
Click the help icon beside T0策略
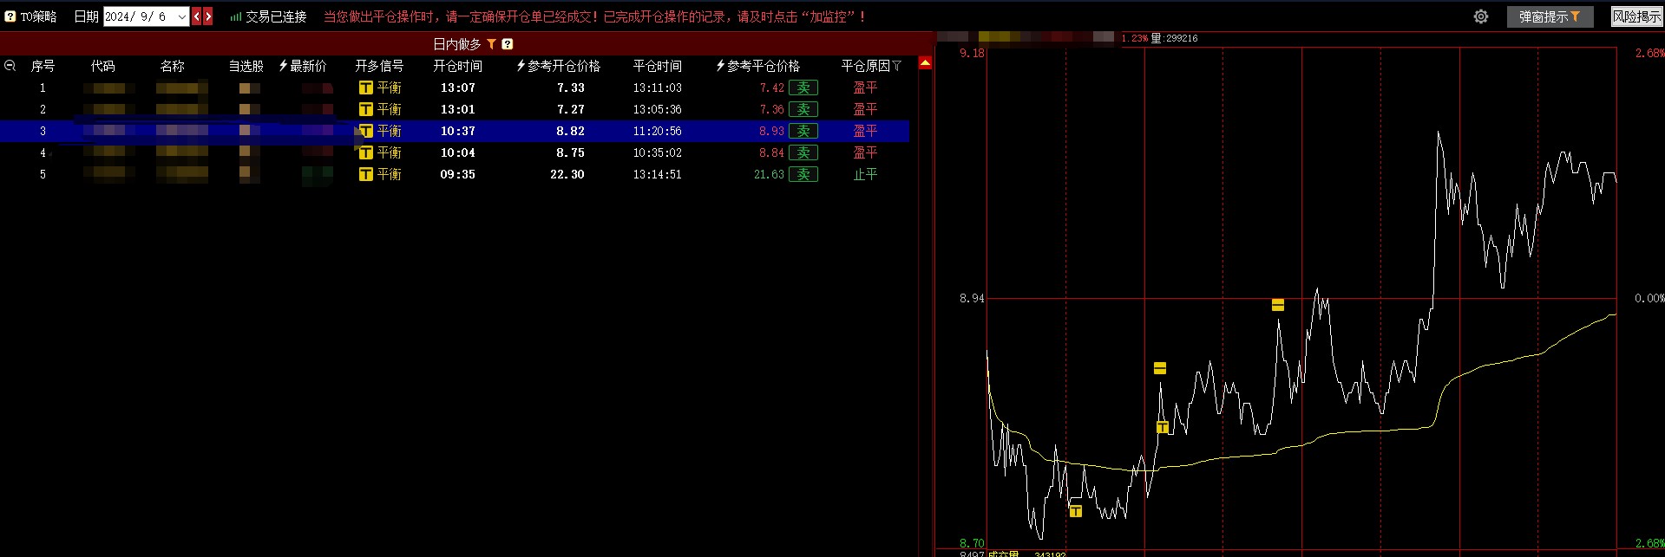10,16
